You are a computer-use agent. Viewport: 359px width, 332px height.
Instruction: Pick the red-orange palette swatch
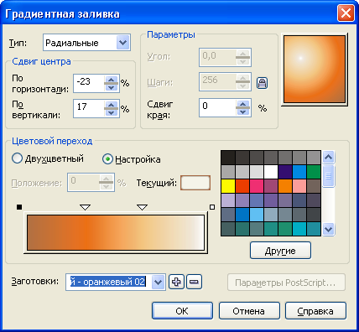[242, 186]
